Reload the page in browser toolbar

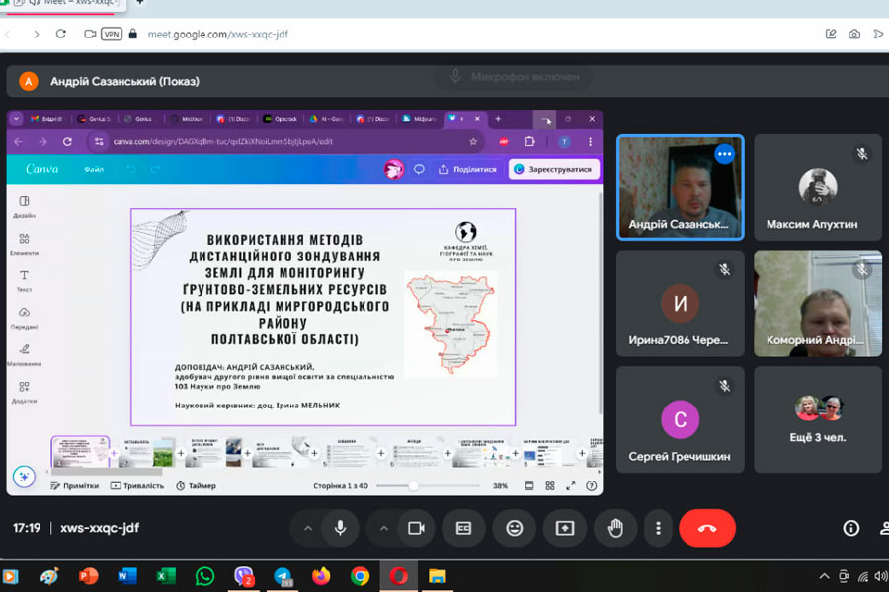point(61,34)
